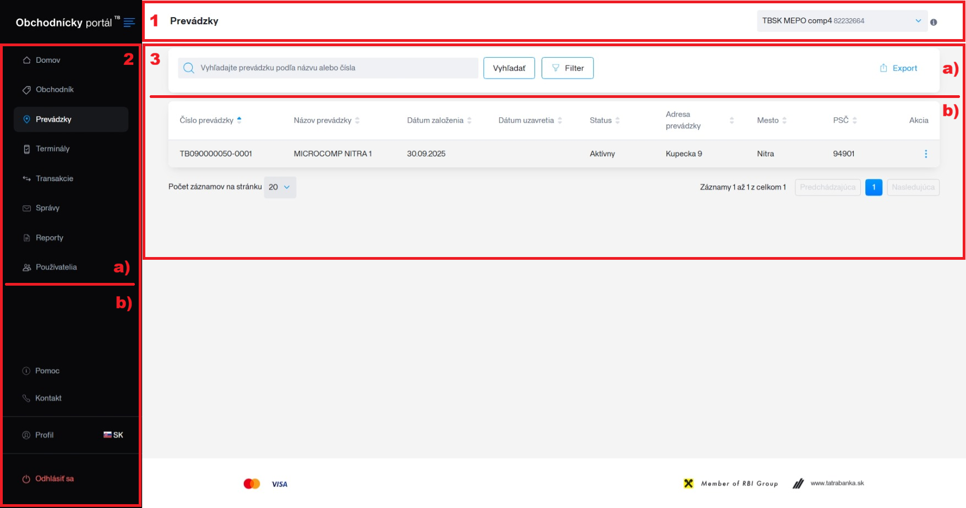
Task: Go to Terminály in the sidebar
Action: 52,149
